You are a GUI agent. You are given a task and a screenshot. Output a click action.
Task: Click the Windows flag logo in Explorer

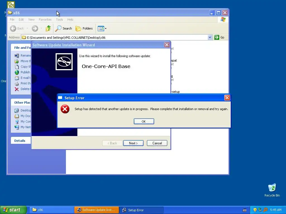[x=223, y=20]
